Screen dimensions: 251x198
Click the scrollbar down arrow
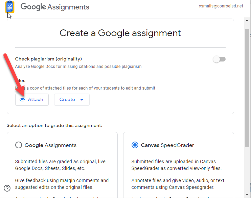click(x=247, y=194)
